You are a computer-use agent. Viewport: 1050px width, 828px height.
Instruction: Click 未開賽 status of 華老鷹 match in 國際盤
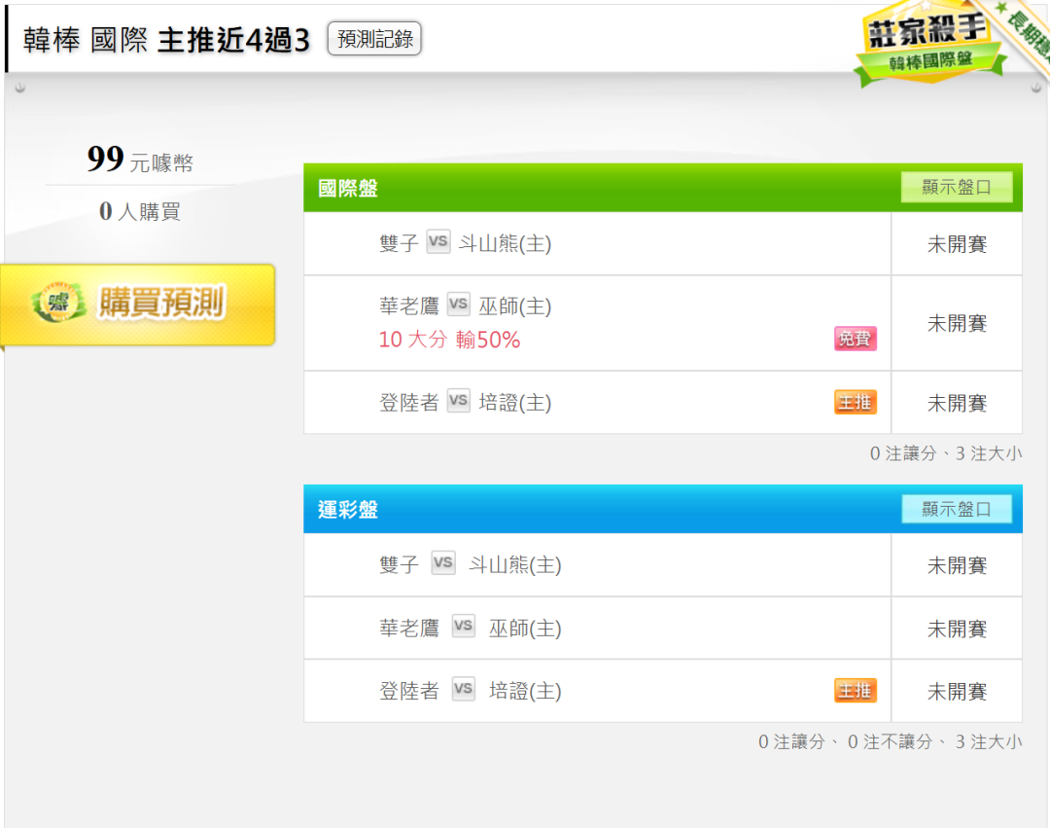click(x=957, y=324)
